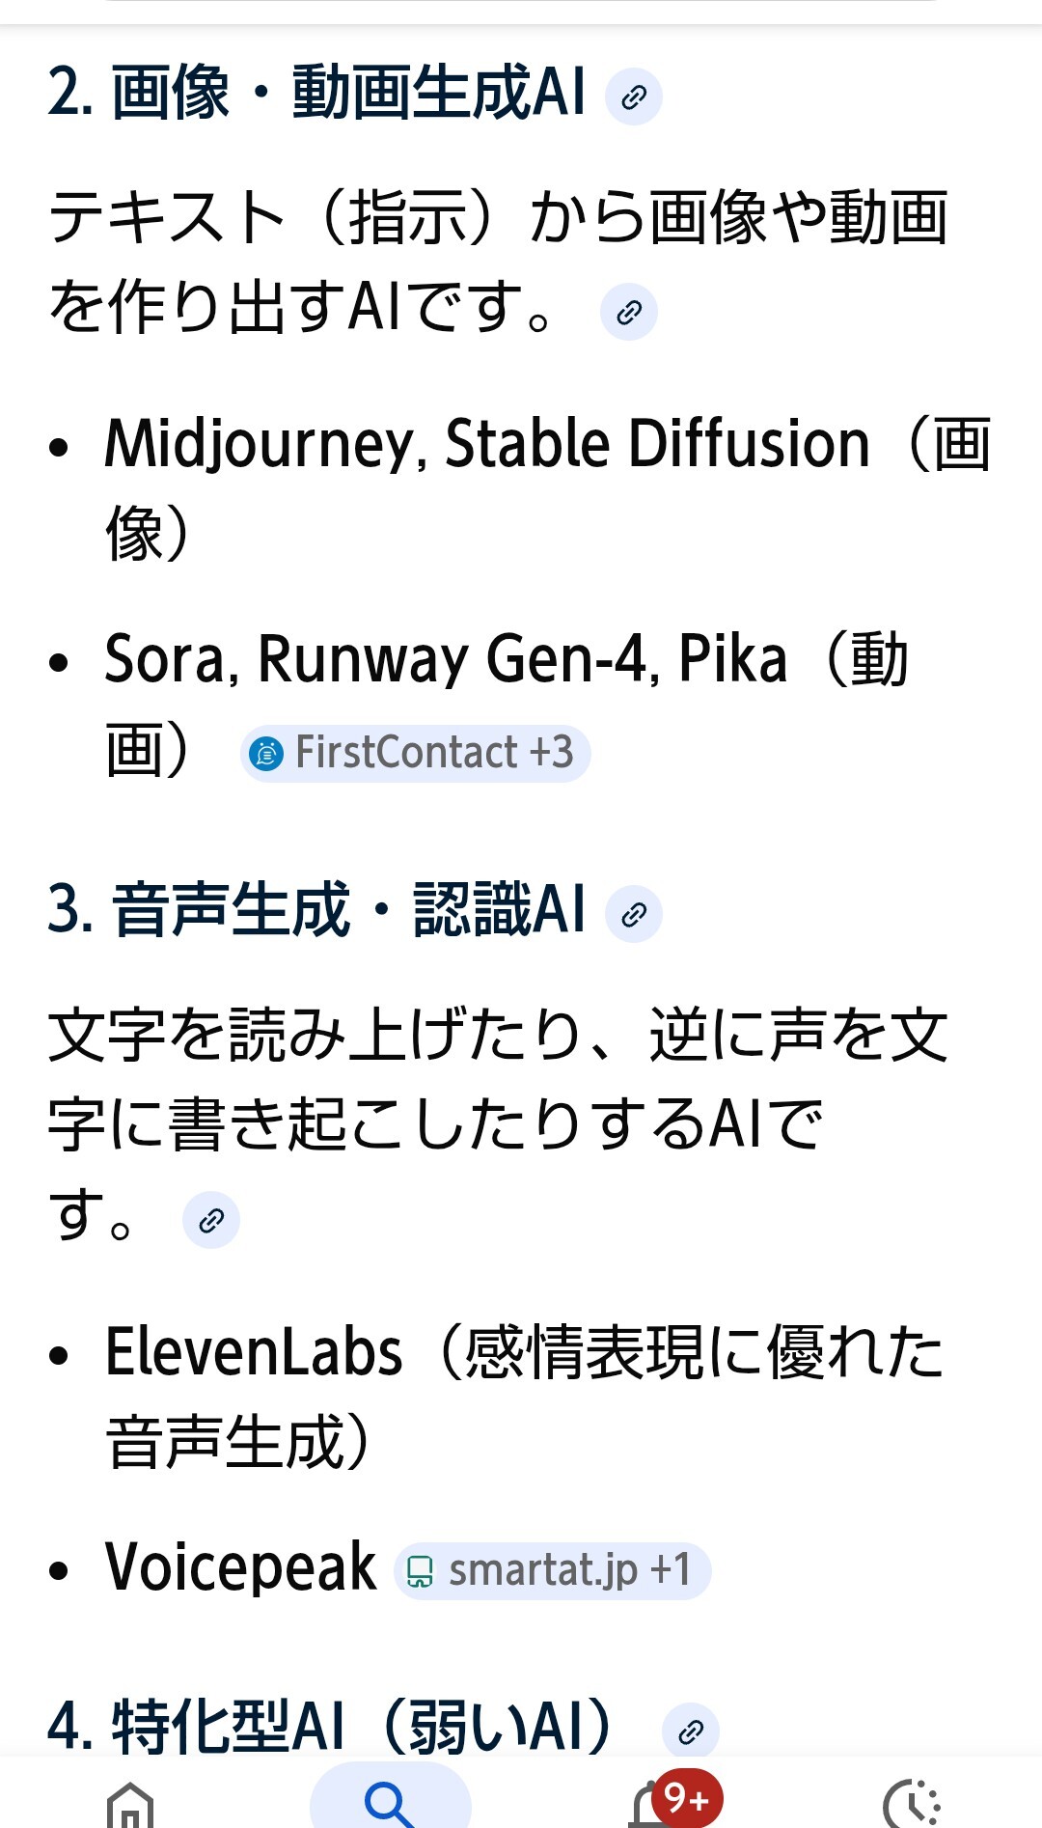Open the history clock icon in bottom bar
Screen dimensions: 1042x1828
[x=911, y=1803]
